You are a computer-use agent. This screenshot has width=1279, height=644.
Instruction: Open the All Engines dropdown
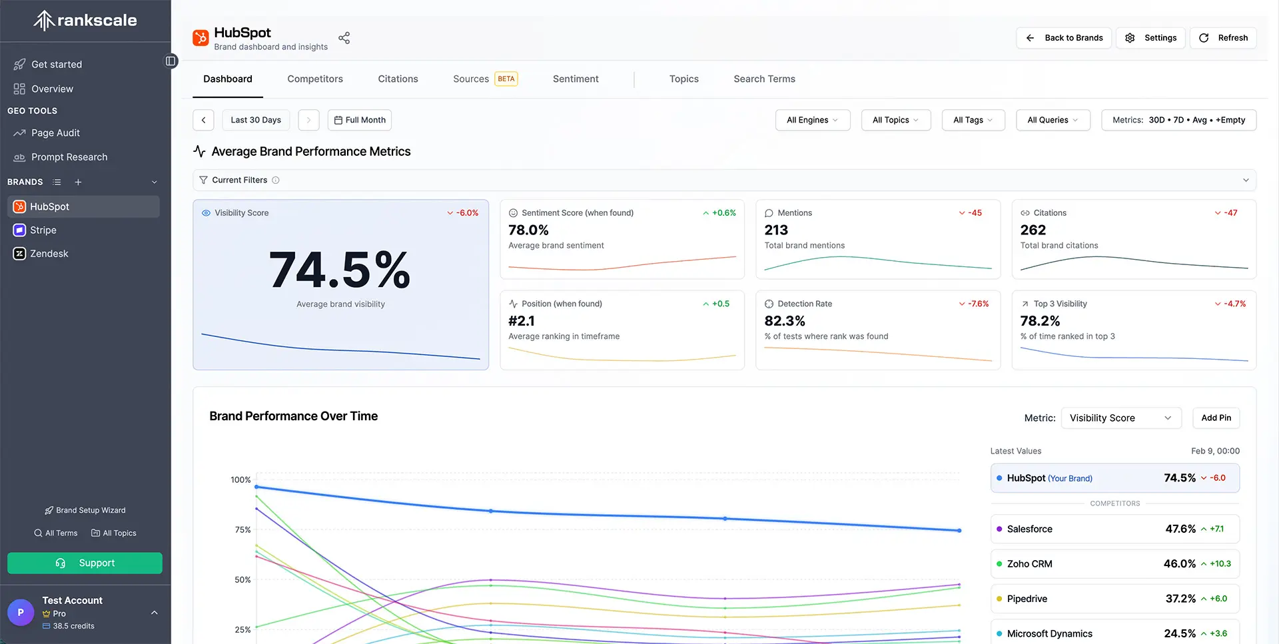(812, 120)
